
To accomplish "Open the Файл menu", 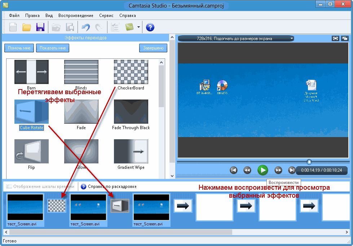I will pyautogui.click(x=14, y=16).
